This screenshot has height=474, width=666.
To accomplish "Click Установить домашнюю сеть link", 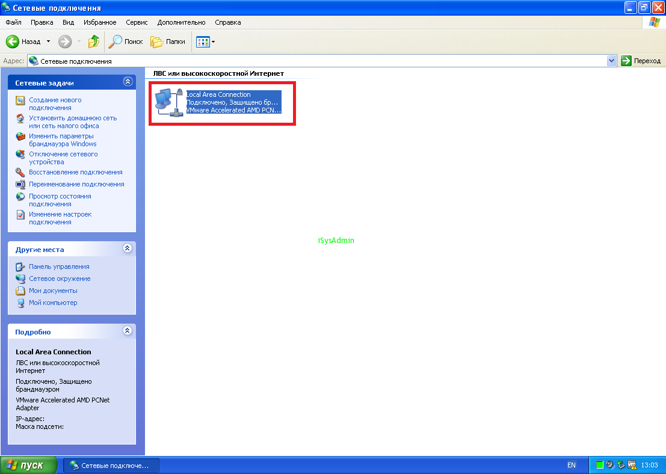I will point(73,122).
